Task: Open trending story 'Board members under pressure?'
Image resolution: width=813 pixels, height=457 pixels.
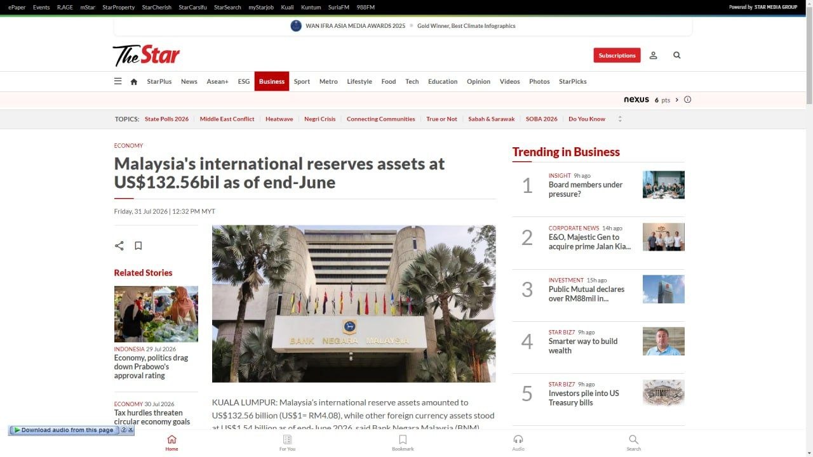Action: point(586,189)
